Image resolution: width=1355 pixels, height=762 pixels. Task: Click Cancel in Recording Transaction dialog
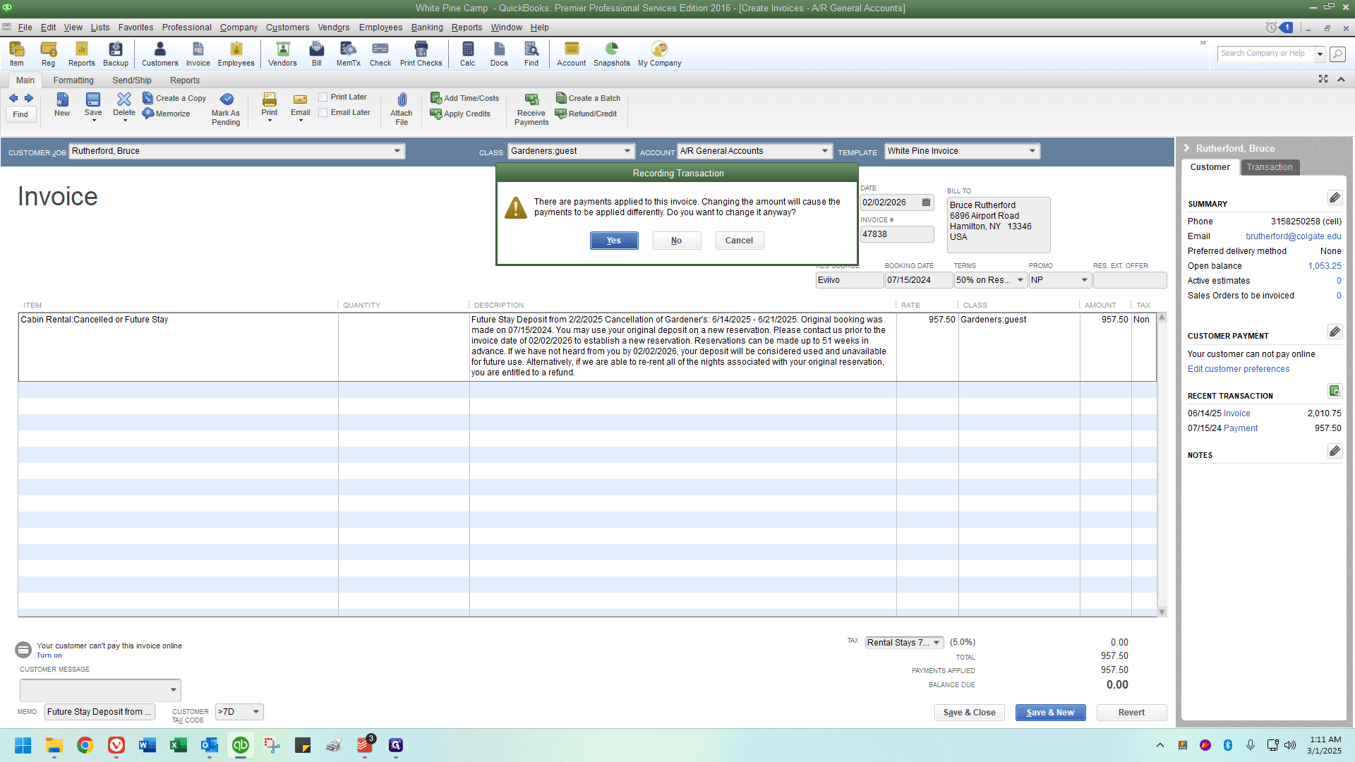[740, 241]
